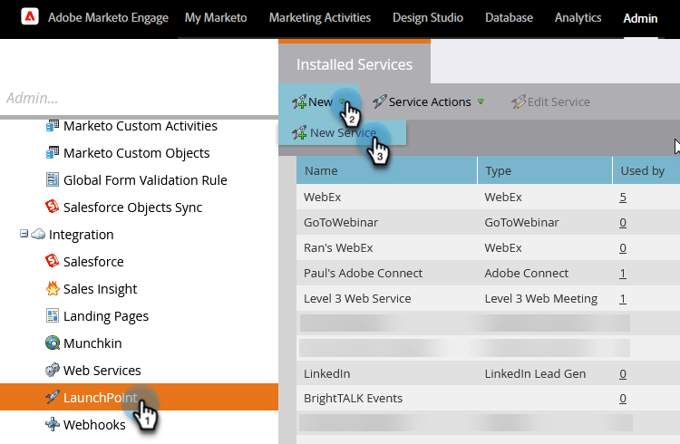
Task: Click the Marketo Custom Objects icon
Action: click(x=53, y=153)
